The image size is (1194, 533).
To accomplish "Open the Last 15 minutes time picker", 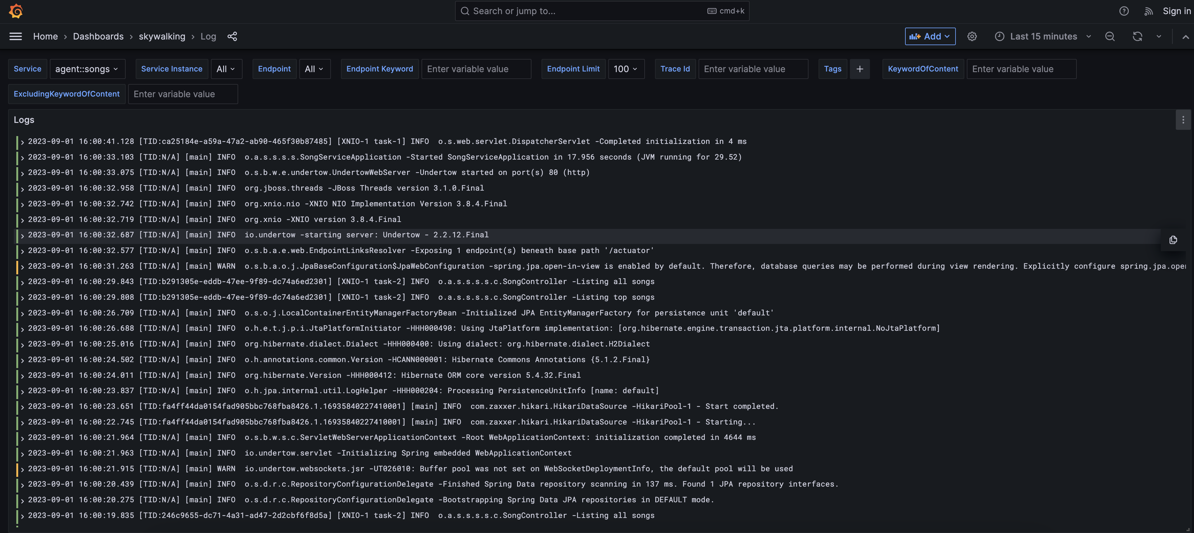I will [1043, 36].
